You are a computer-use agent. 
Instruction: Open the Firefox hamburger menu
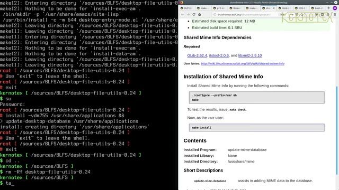[x=335, y=14]
